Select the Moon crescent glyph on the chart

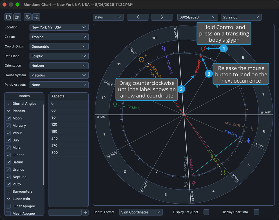pyautogui.click(x=186, y=185)
